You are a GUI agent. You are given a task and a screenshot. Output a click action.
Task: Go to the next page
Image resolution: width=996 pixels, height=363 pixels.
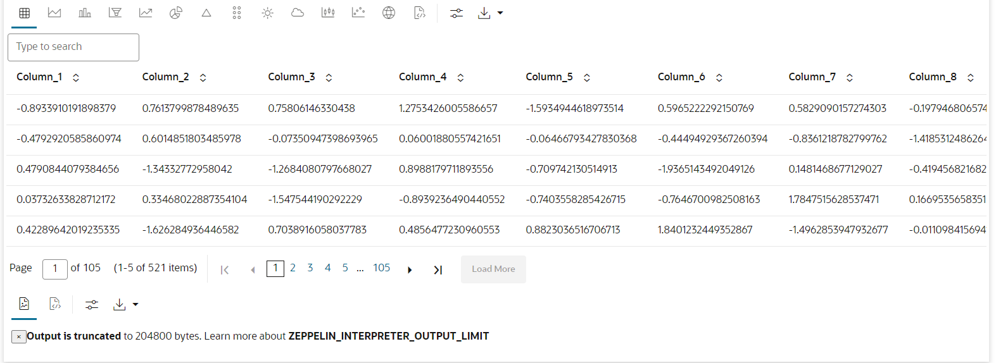tap(410, 270)
